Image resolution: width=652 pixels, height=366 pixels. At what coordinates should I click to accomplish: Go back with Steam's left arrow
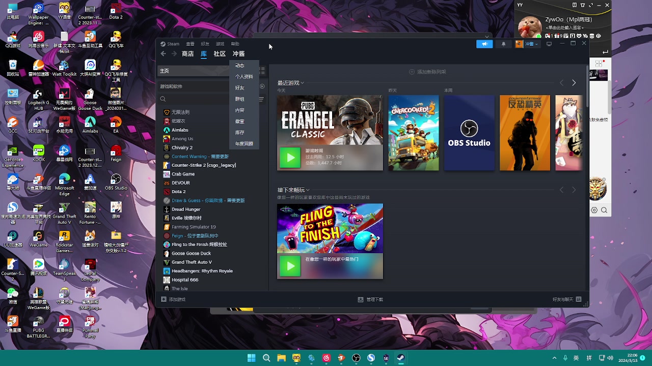click(x=163, y=54)
